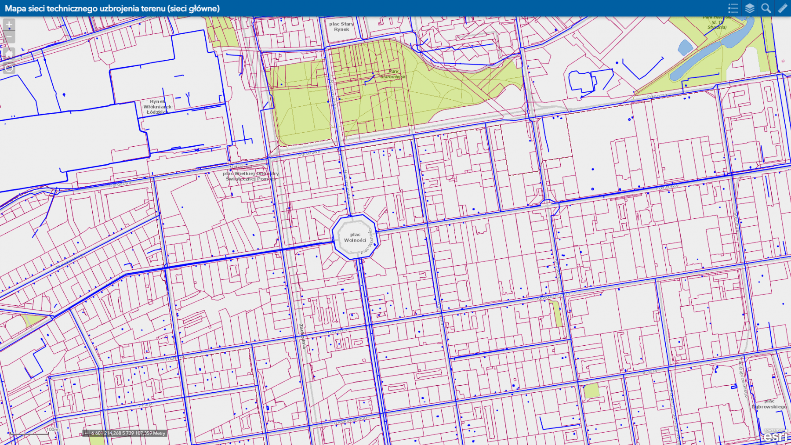Click the Jaracza street label
This screenshot has width=791, height=445.
click(x=649, y=372)
